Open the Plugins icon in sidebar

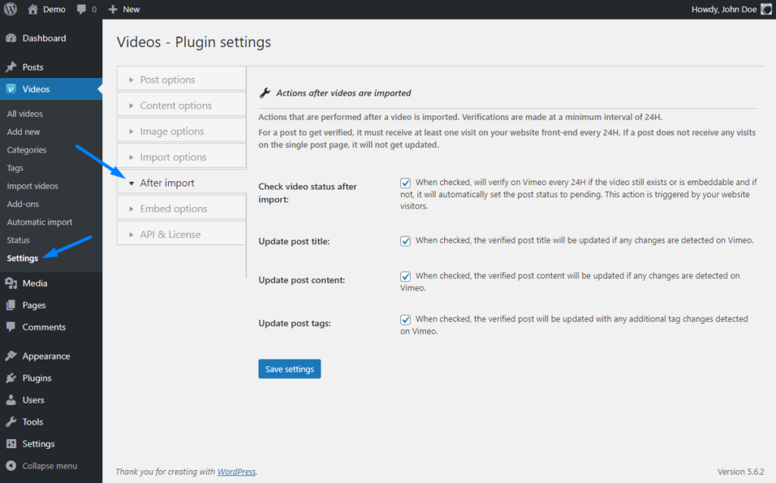point(10,378)
